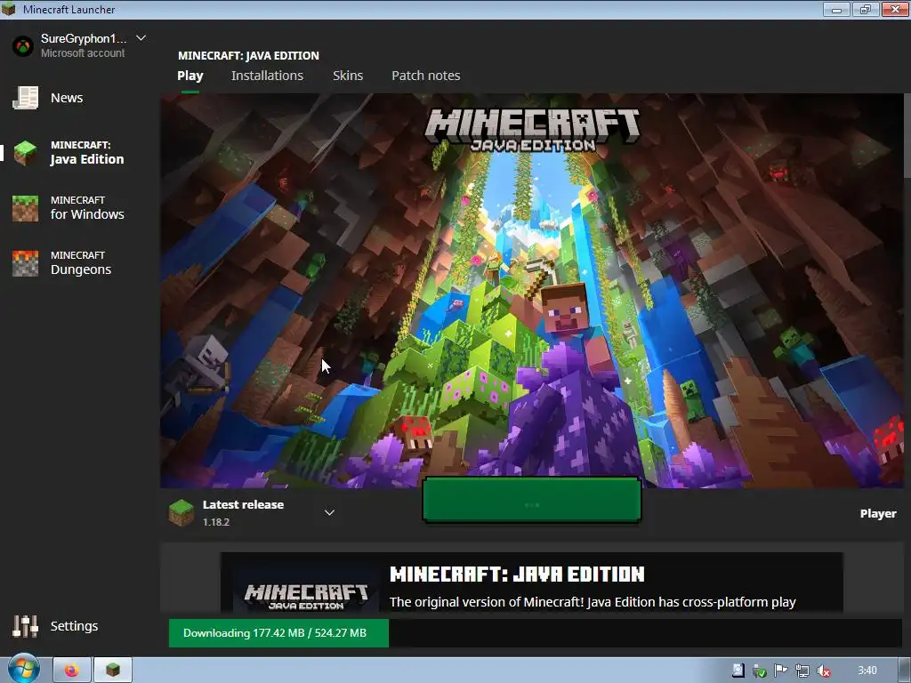
Task: Select Minecraft Dungeons in sidebar
Action: tap(79, 263)
